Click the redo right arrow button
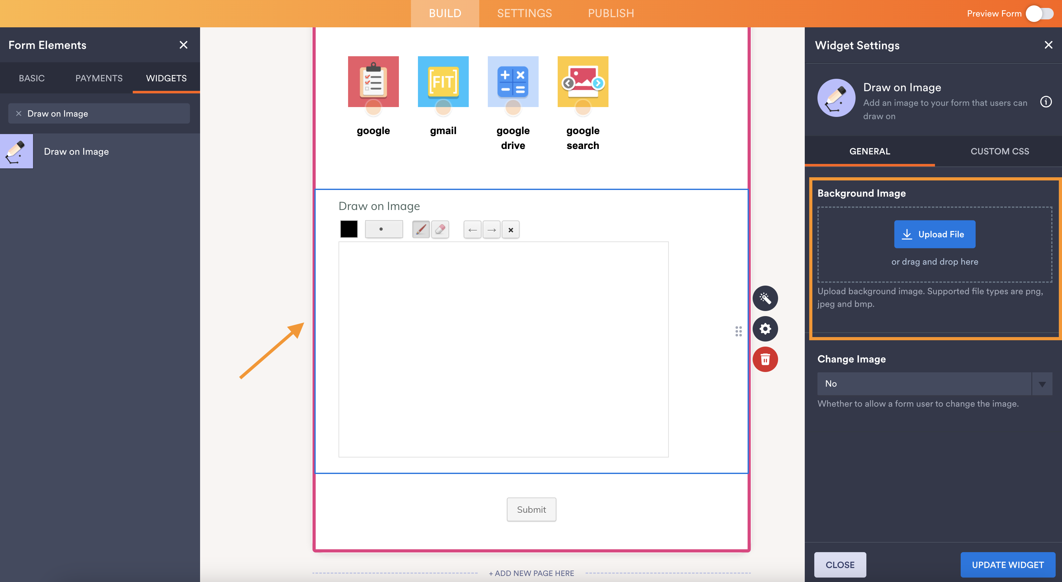 [491, 230]
